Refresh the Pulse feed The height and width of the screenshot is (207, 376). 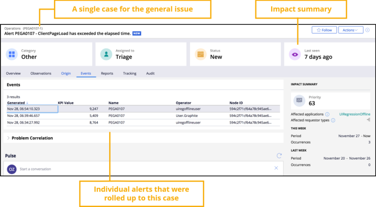click(x=279, y=155)
